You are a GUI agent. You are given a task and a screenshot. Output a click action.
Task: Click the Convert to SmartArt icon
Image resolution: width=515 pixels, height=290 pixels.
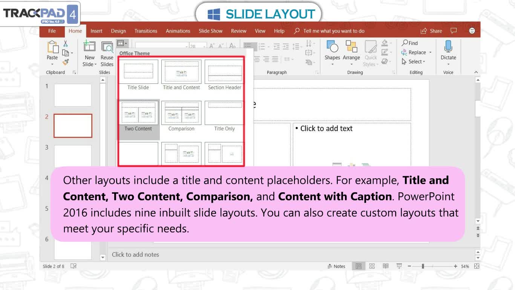tap(309, 62)
